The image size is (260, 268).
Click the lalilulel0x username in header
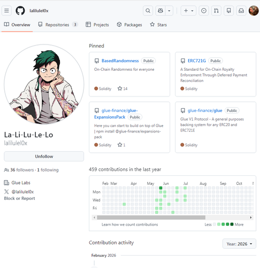tap(39, 11)
